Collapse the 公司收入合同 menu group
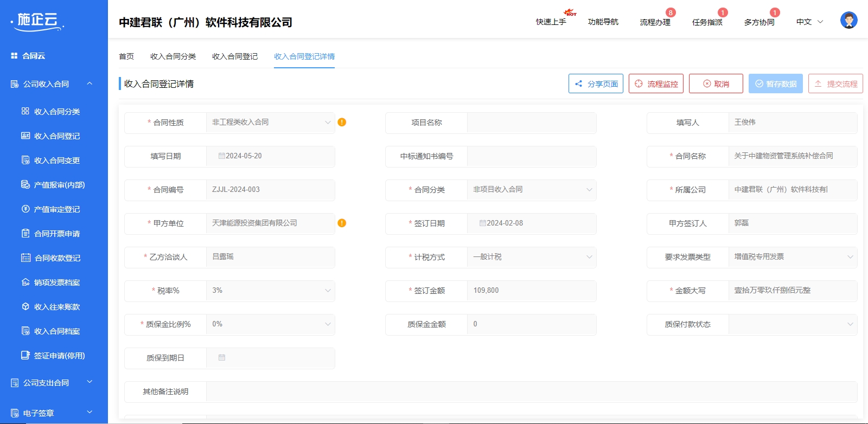The width and height of the screenshot is (868, 424). (90, 83)
